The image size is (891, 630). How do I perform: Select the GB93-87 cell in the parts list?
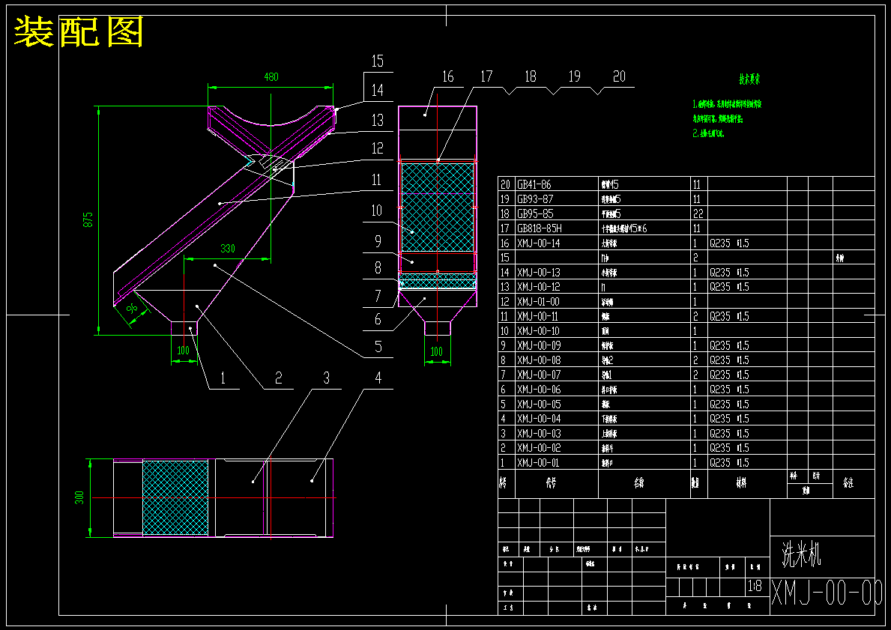pyautogui.click(x=535, y=199)
